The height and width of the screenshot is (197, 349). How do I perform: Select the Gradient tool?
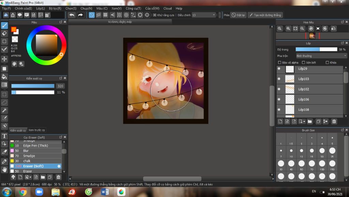(4, 85)
